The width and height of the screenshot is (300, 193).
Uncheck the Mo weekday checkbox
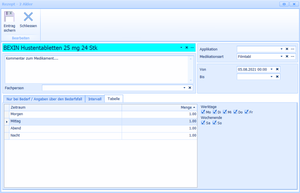pos(203,112)
